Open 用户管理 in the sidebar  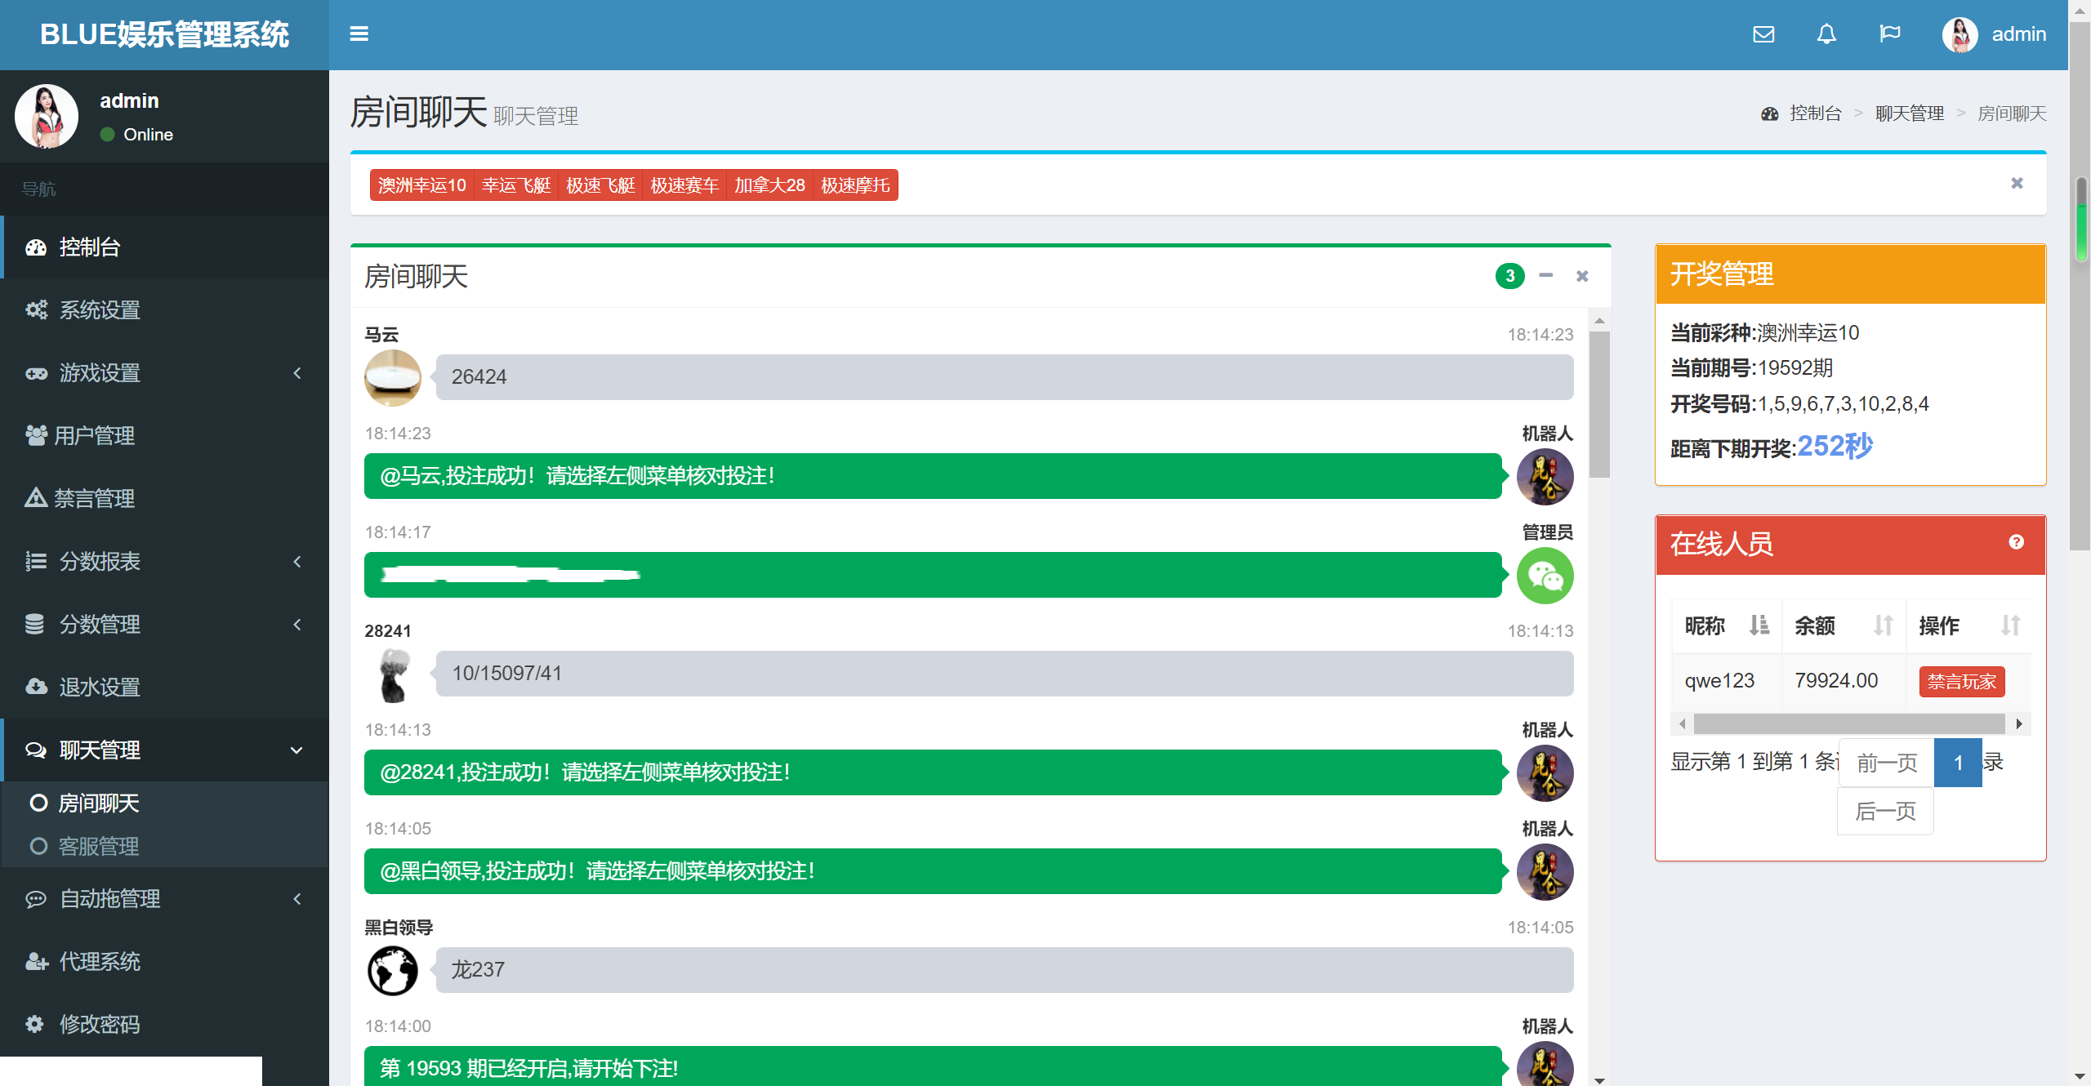pyautogui.click(x=94, y=436)
